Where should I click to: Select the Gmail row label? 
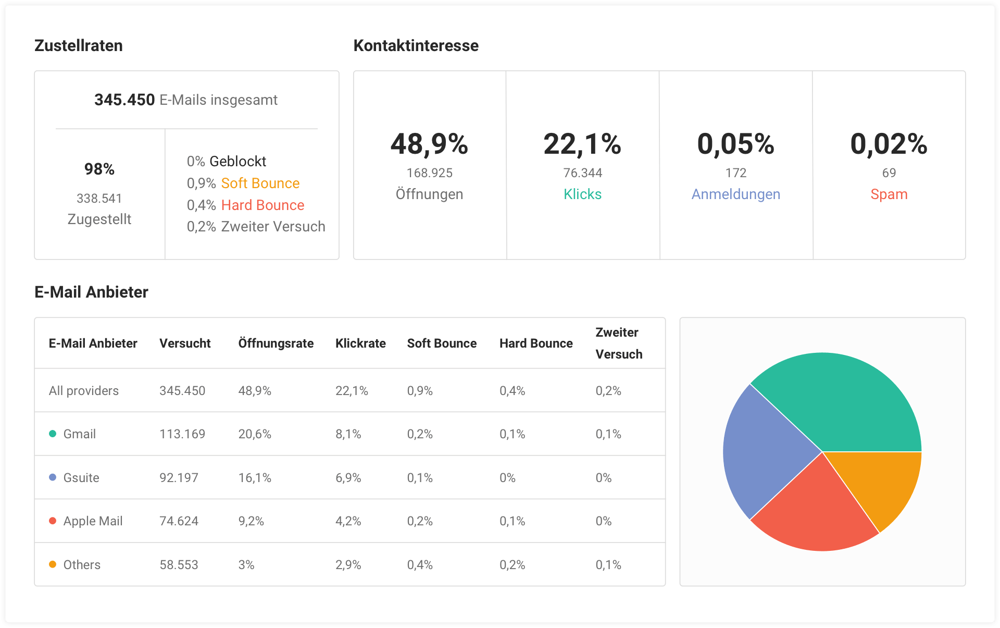coord(80,434)
